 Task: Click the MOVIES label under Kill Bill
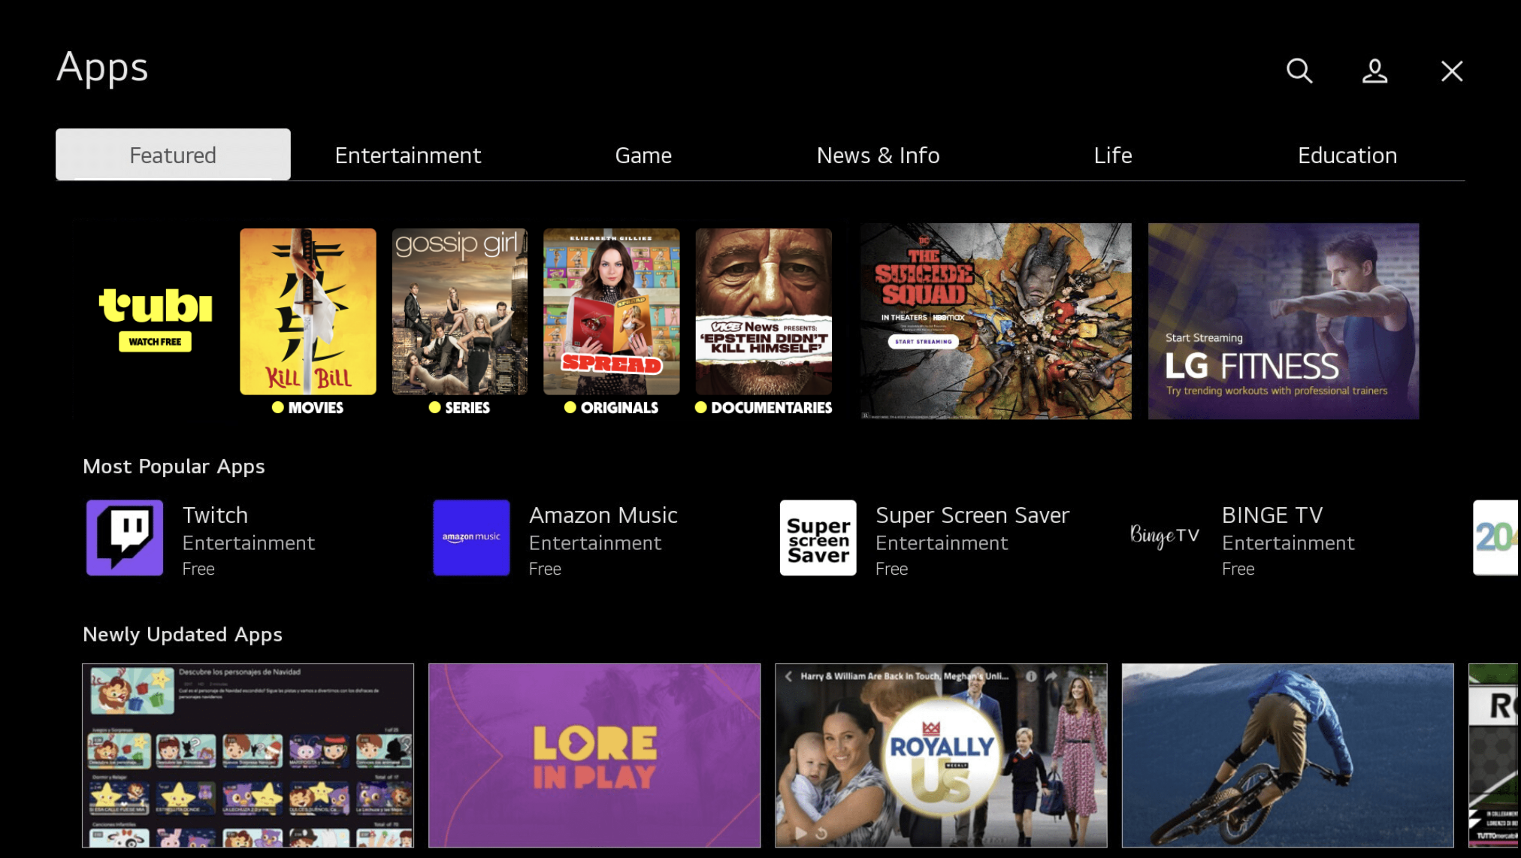click(316, 407)
